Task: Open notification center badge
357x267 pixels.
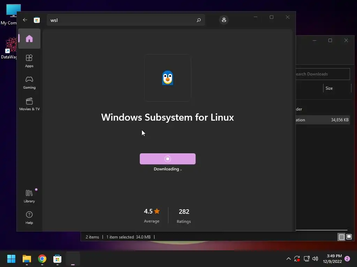Action: tap(347, 259)
